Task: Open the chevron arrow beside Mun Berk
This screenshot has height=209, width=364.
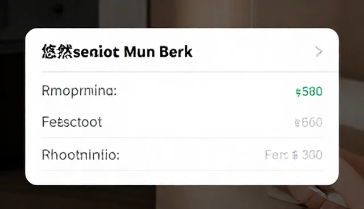Action: [318, 52]
